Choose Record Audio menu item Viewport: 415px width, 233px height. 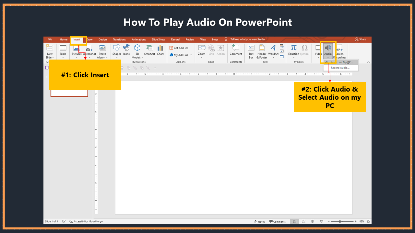pyautogui.click(x=341, y=68)
